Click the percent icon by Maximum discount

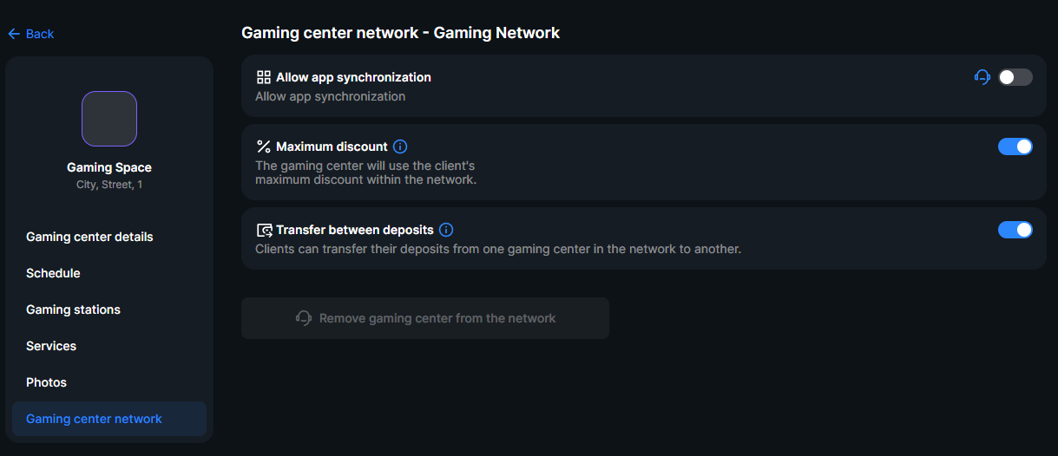(264, 147)
